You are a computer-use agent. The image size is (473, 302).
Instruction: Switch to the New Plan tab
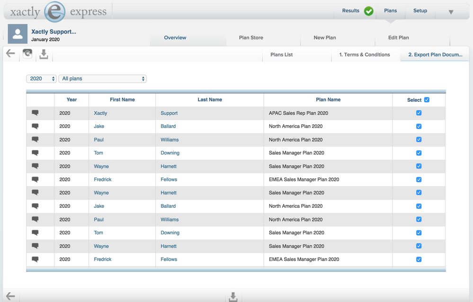click(325, 38)
